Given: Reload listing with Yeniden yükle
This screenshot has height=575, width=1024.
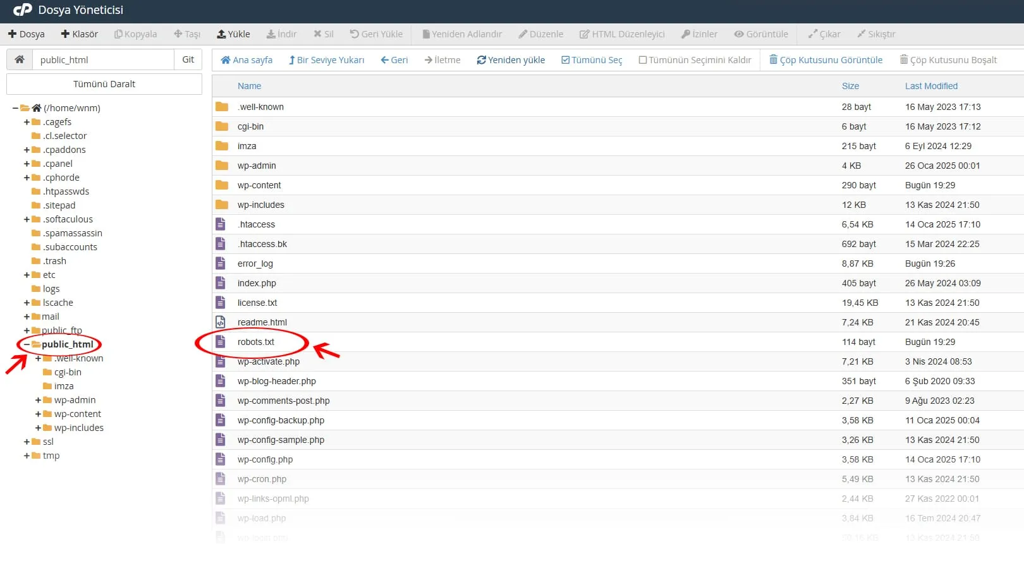Looking at the screenshot, I should [x=511, y=60].
